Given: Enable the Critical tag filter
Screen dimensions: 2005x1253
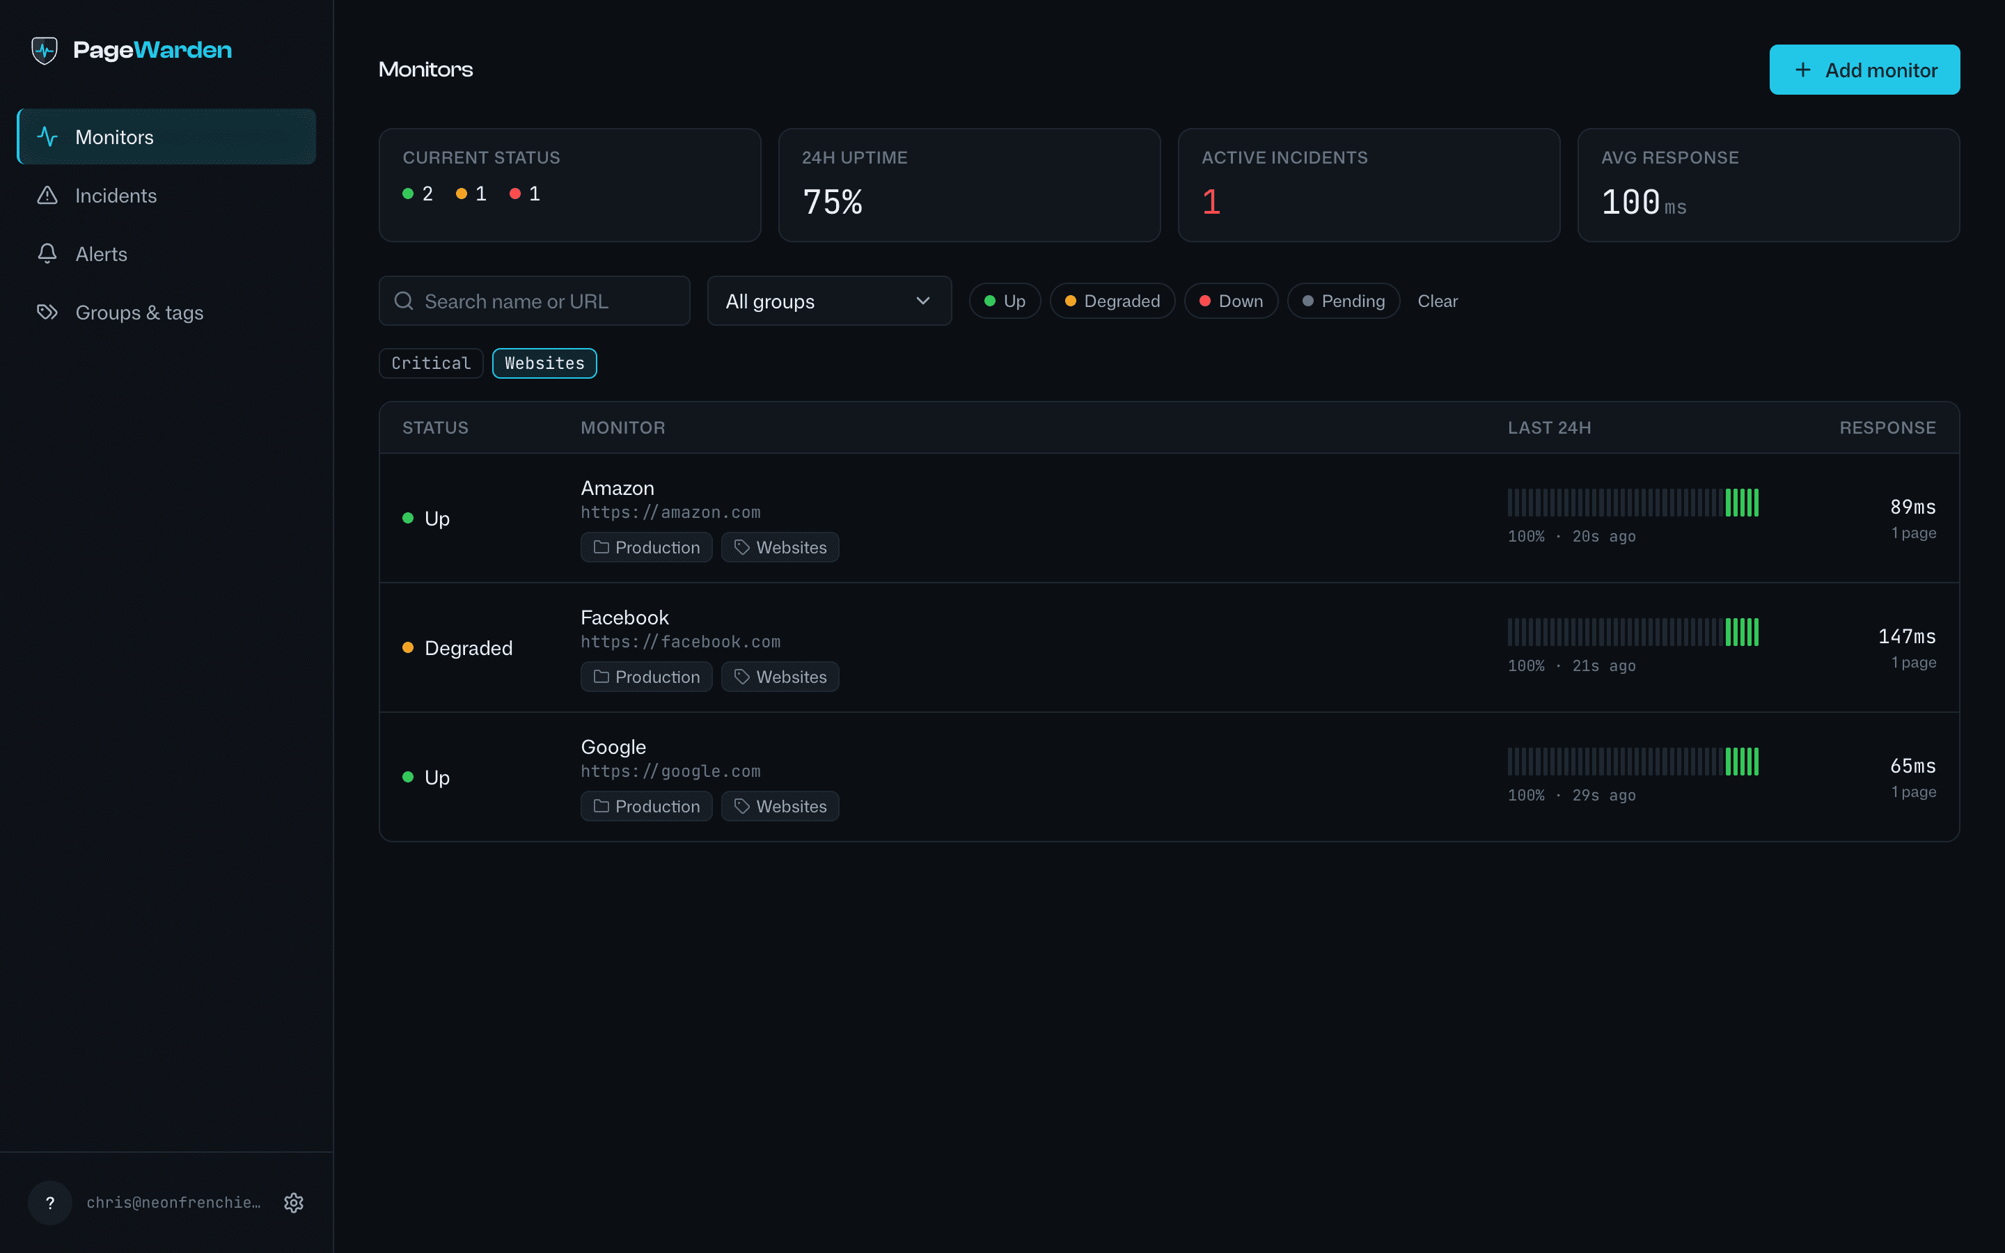Looking at the screenshot, I should coord(431,363).
